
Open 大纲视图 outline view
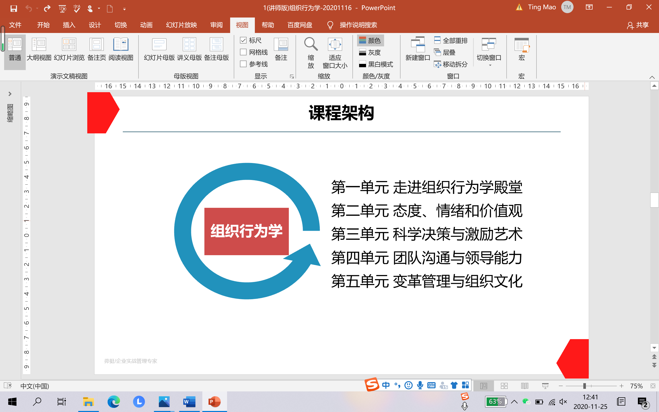(39, 50)
